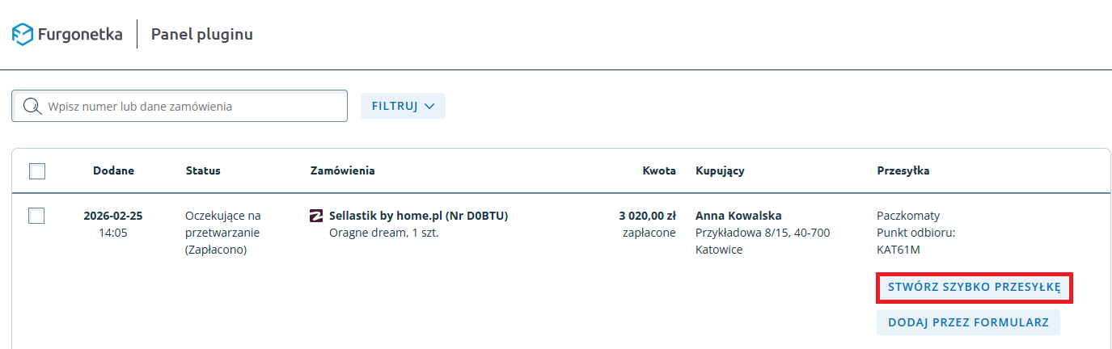This screenshot has width=1112, height=349.
Task: Click the Sellastik store icon
Action: tap(317, 216)
